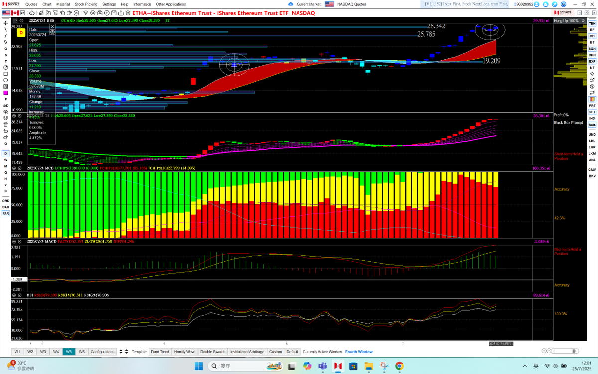
Task: Select the parallel lines drawing tool
Action: tap(5, 42)
